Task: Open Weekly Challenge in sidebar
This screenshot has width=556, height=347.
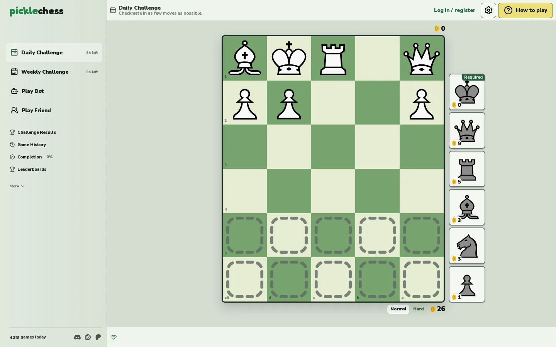Action: [x=54, y=72]
